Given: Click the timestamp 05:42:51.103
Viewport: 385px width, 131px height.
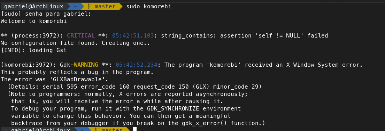Looking at the screenshot, I should 133,36.
